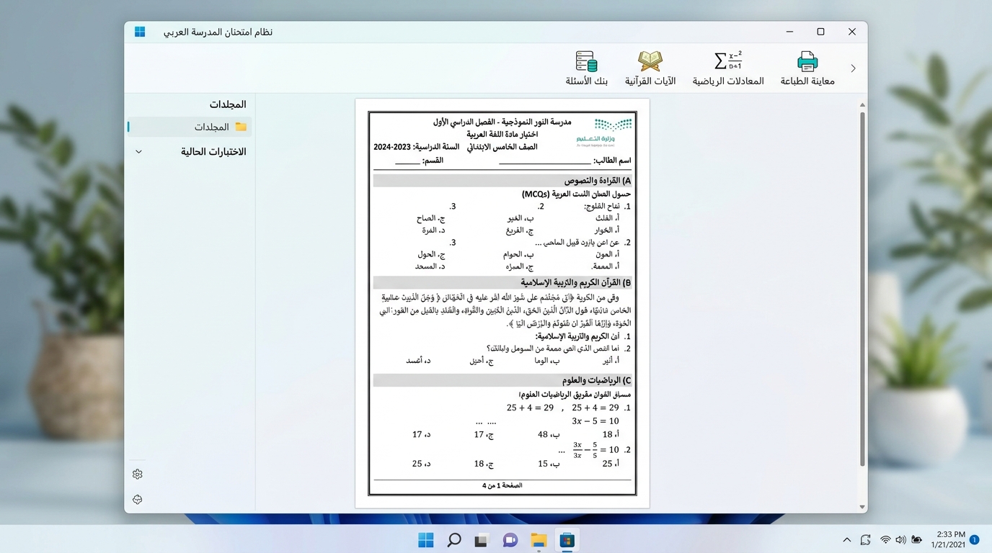Show hidden tray icons
Viewport: 992px width, 553px height.
847,540
